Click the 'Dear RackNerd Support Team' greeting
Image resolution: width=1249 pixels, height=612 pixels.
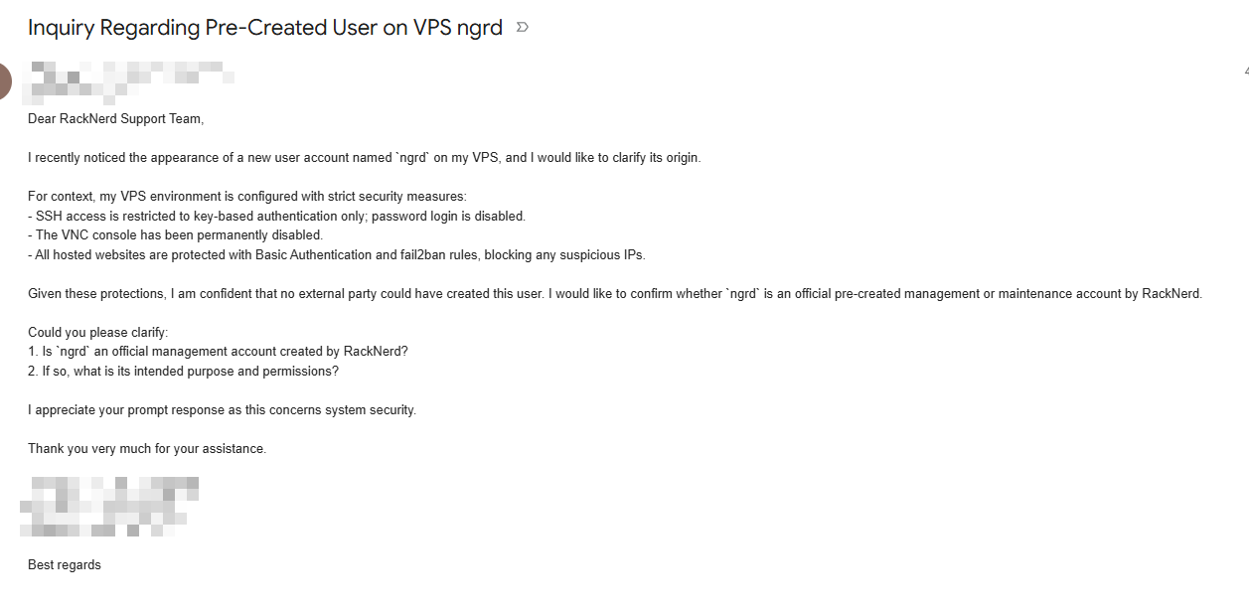click(115, 119)
